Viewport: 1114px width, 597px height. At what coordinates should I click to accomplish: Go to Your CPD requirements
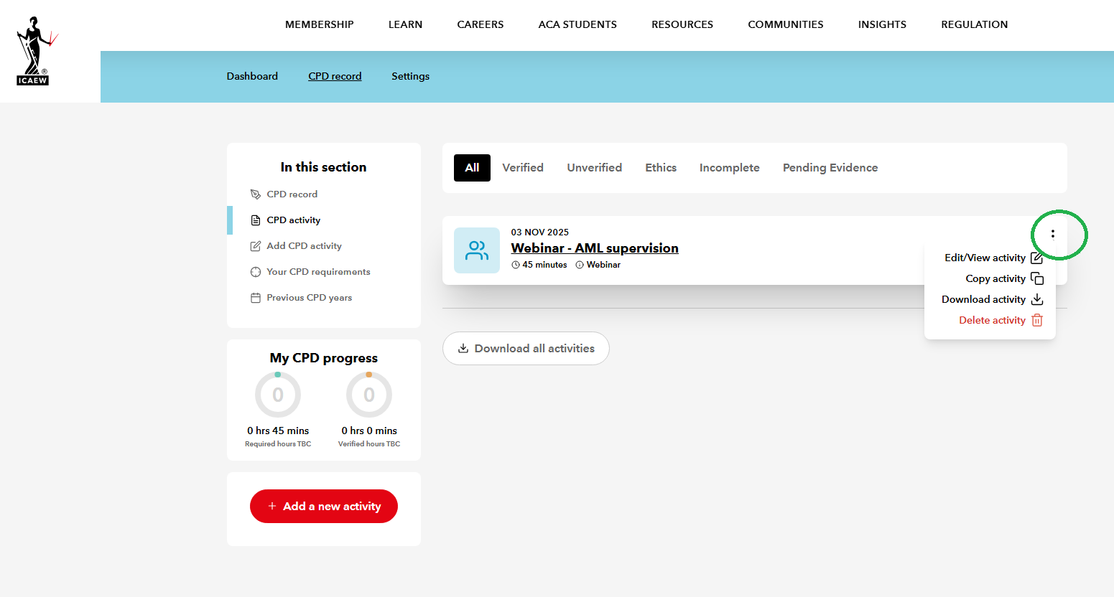(x=318, y=272)
